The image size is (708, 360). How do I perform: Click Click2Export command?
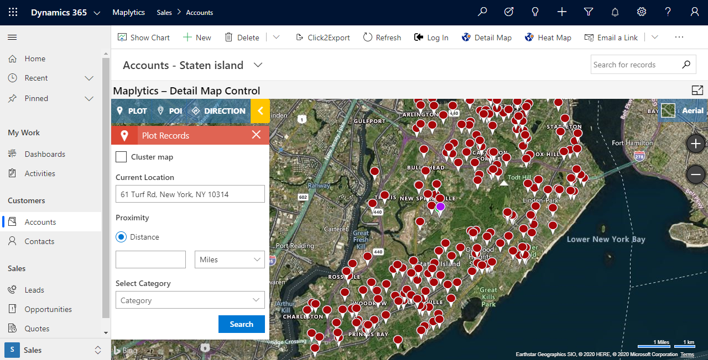322,38
